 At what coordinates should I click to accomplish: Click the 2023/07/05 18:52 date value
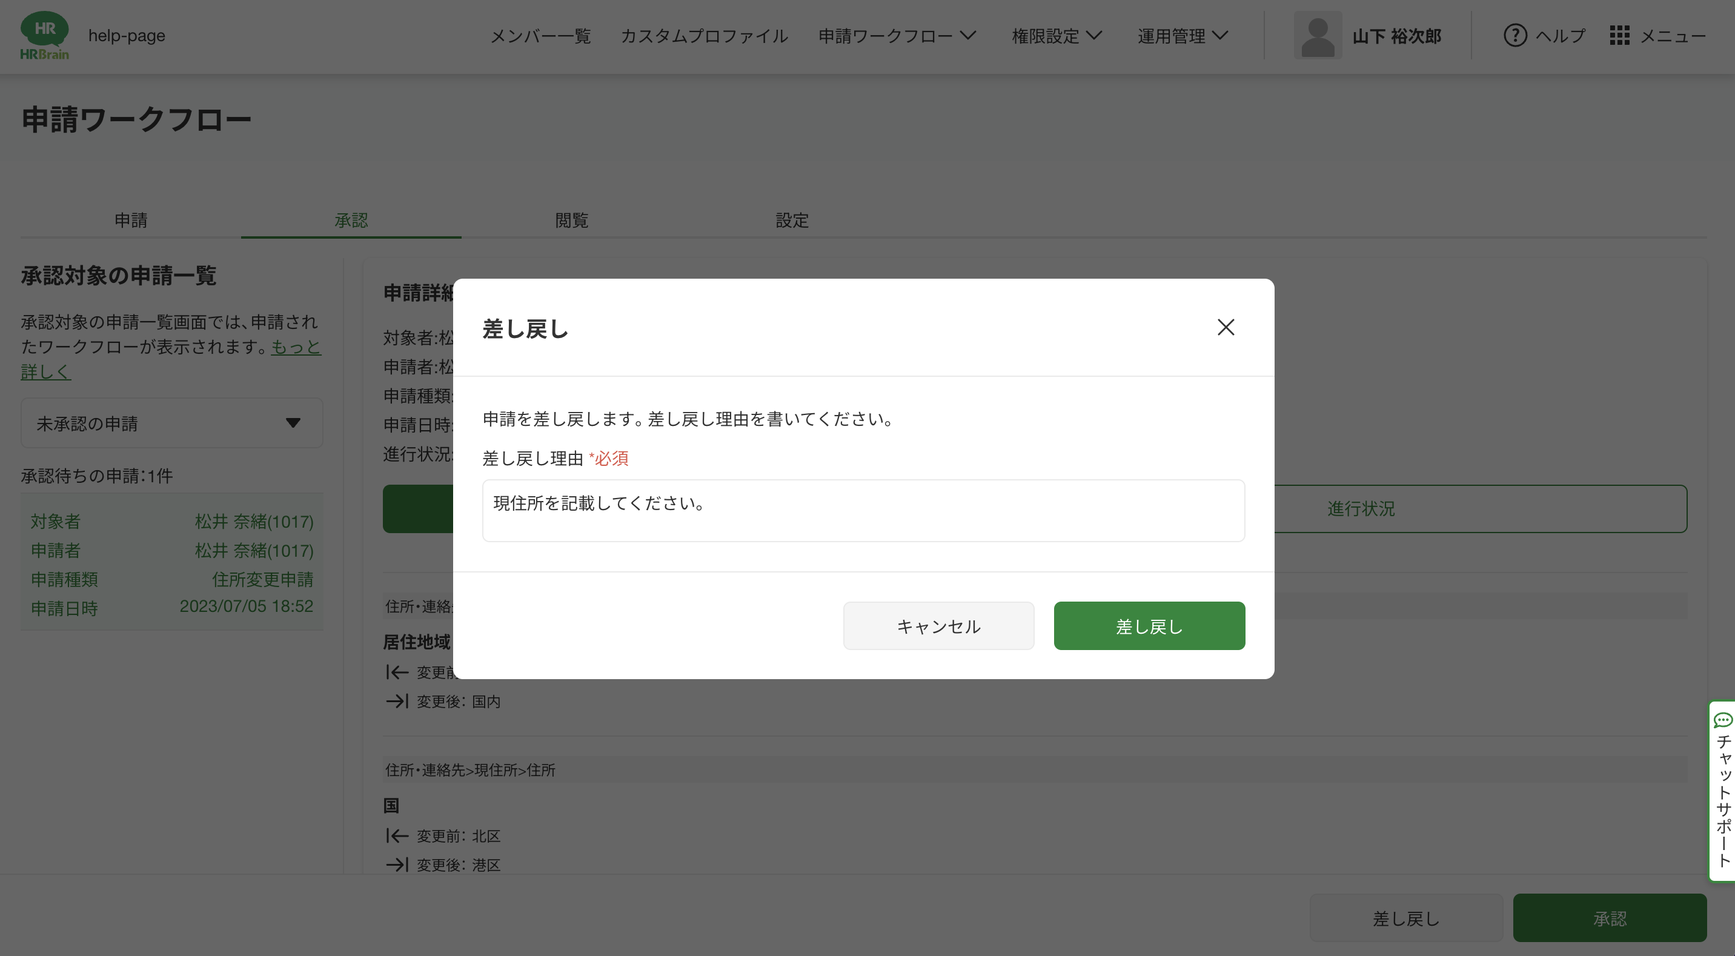[246, 606]
